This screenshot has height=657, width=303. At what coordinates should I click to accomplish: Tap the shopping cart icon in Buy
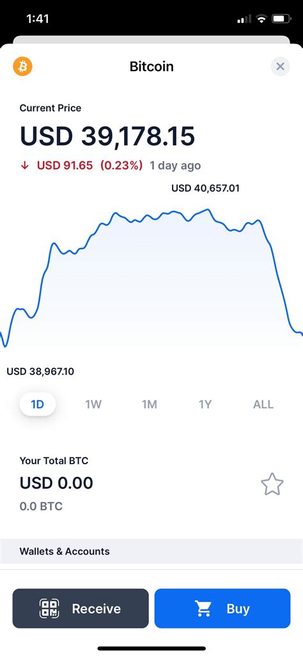point(204,608)
